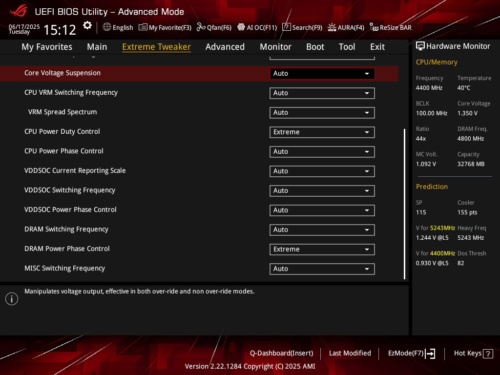This screenshot has height=375, width=500.
Task: Select the MISC Switching Frequency label
Action: tap(65, 269)
